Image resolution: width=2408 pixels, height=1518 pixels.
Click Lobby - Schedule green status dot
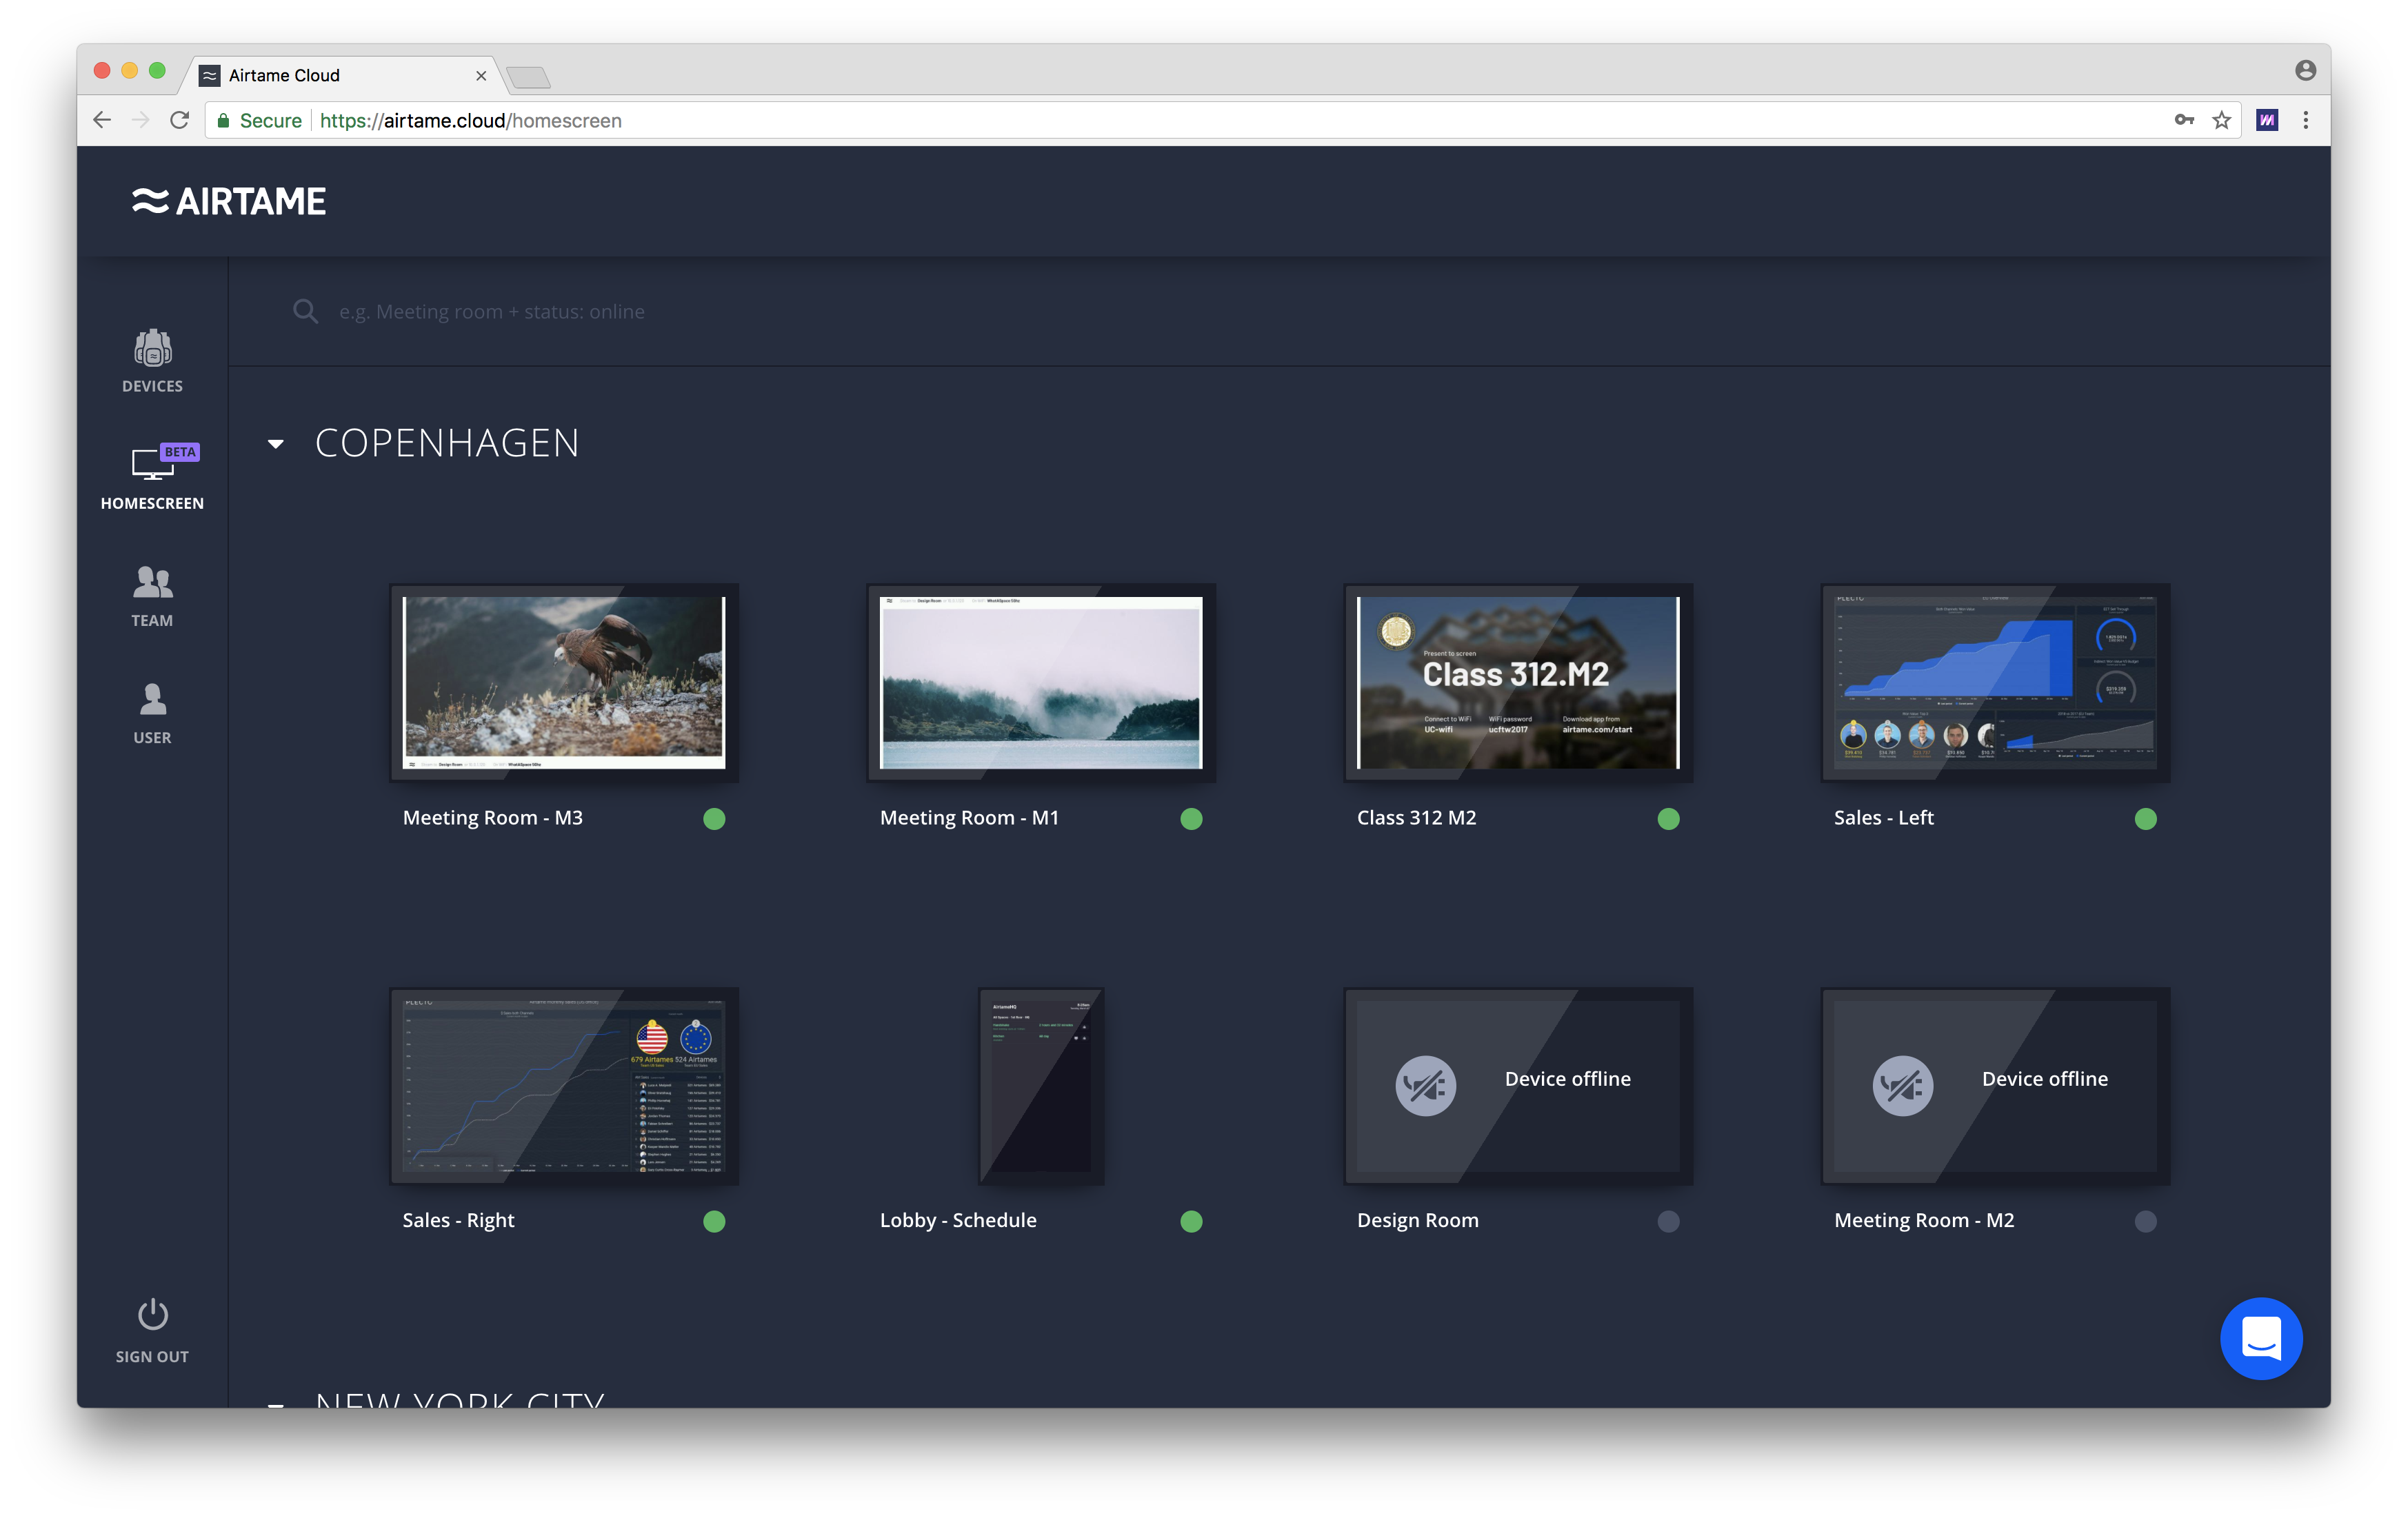coord(1191,1221)
